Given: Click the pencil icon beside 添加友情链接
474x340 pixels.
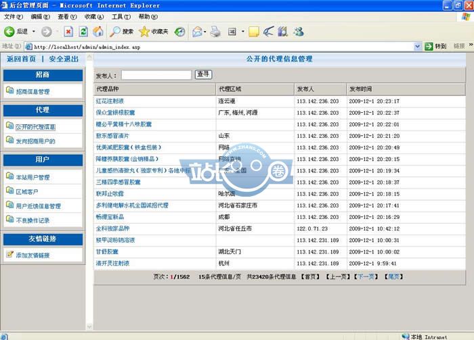Looking at the screenshot, I should [10, 254].
